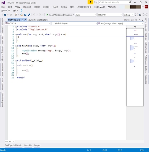
Task: Click the Visual Studio logo icon
Action: pos(3,3)
